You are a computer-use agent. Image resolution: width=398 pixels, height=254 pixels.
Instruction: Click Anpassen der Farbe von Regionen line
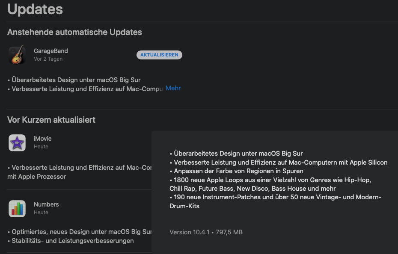point(236,171)
